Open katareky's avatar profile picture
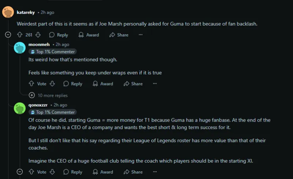 pyautogui.click(x=8, y=12)
